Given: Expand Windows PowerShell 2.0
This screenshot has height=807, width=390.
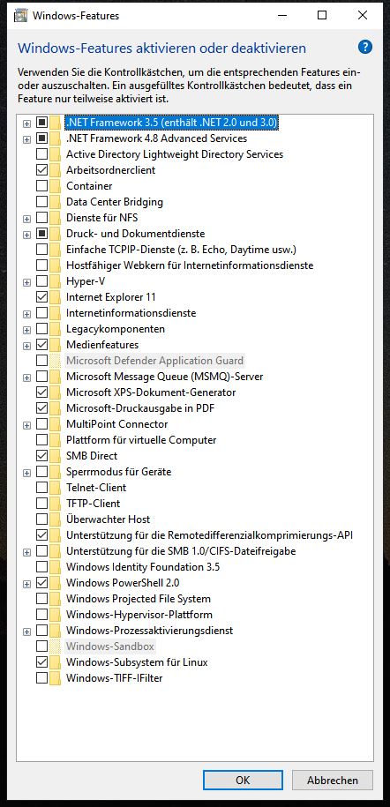Looking at the screenshot, I should point(26,584).
